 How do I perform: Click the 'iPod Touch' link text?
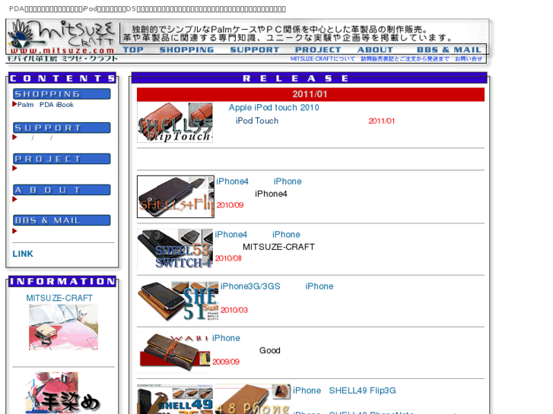tap(257, 121)
